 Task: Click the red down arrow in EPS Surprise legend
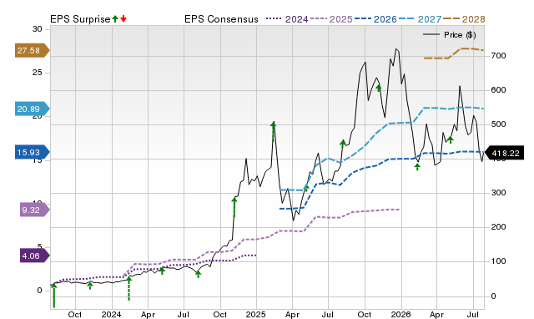point(123,18)
